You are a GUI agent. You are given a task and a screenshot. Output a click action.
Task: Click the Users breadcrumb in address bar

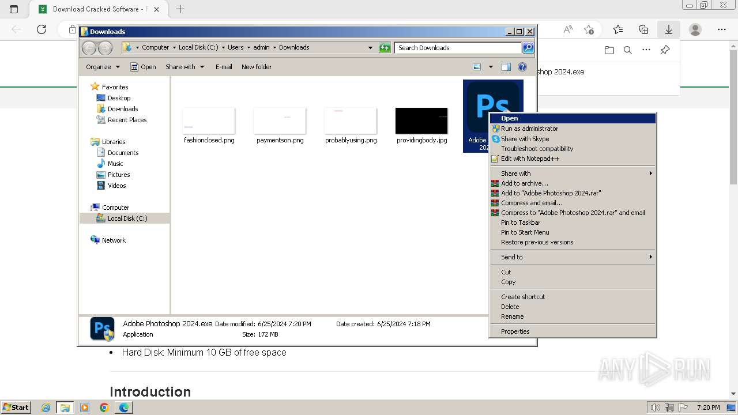click(x=235, y=47)
